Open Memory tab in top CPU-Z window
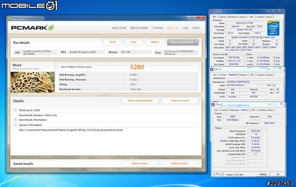296x187 pixels. point(243,17)
